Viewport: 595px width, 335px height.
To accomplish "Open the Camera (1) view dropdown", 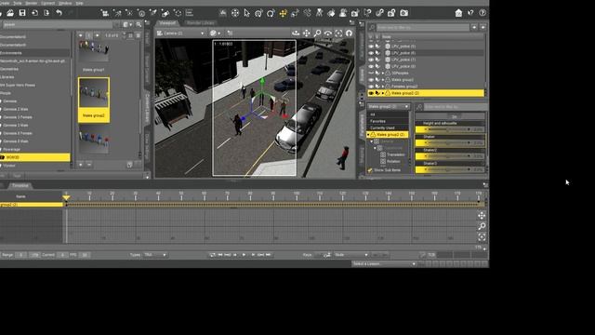I will [x=180, y=33].
